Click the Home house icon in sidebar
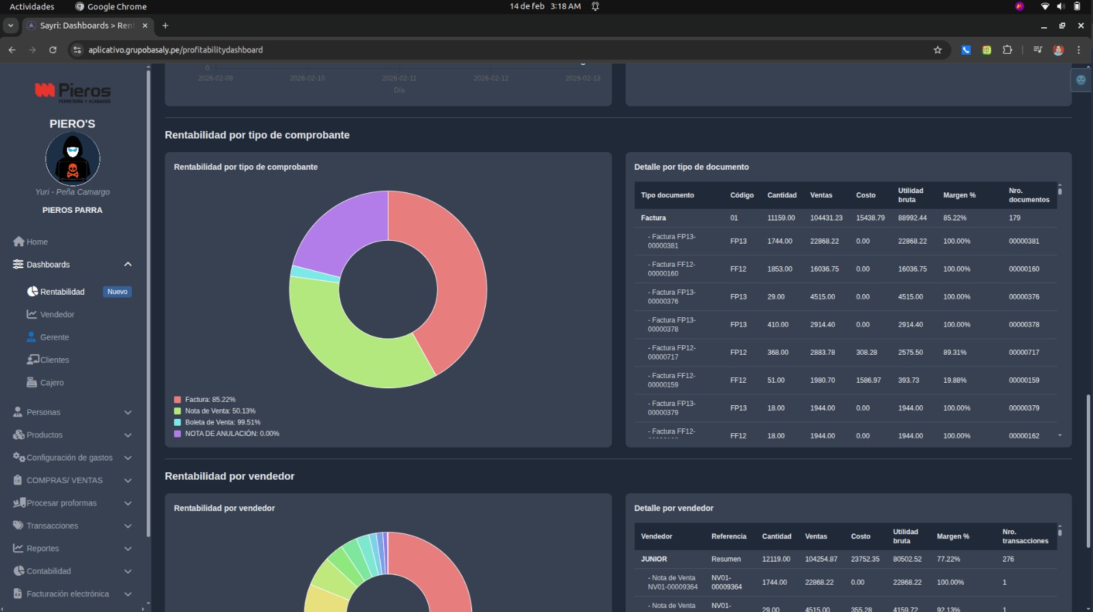Screen dimensions: 1093x612 tap(18, 242)
